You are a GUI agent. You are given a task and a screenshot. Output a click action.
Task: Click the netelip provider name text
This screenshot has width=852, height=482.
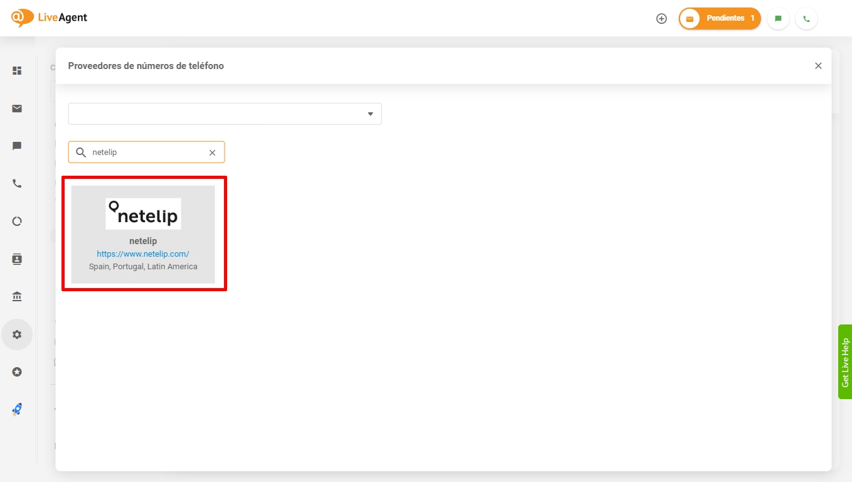click(x=143, y=241)
